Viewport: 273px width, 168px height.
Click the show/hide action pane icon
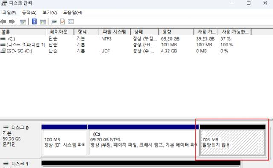click(x=43, y=22)
